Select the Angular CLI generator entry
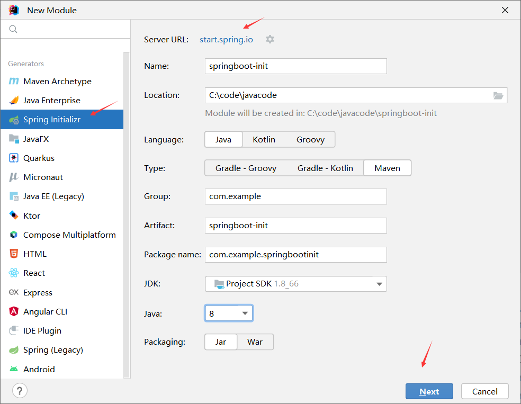This screenshot has width=521, height=404. click(62, 311)
